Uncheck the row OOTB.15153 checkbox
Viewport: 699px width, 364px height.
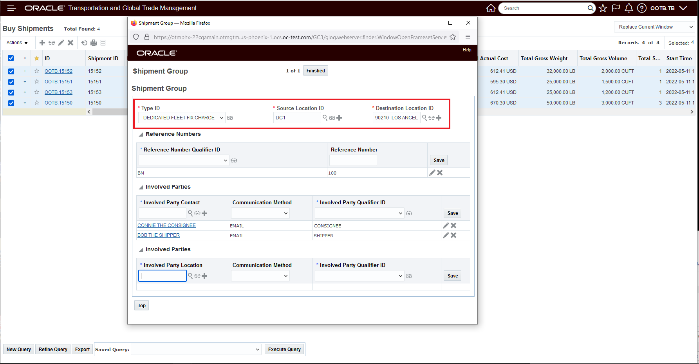click(x=11, y=92)
